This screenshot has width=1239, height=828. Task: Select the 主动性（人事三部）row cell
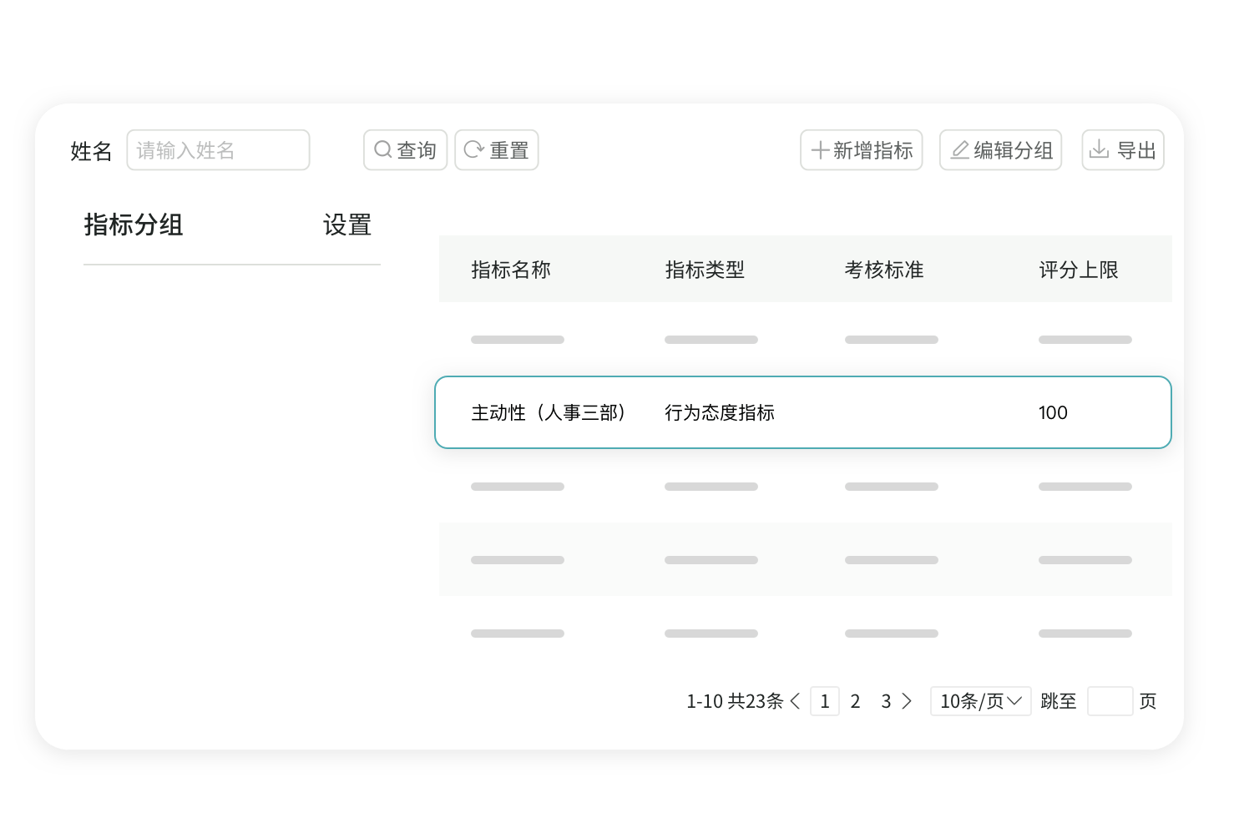549,412
